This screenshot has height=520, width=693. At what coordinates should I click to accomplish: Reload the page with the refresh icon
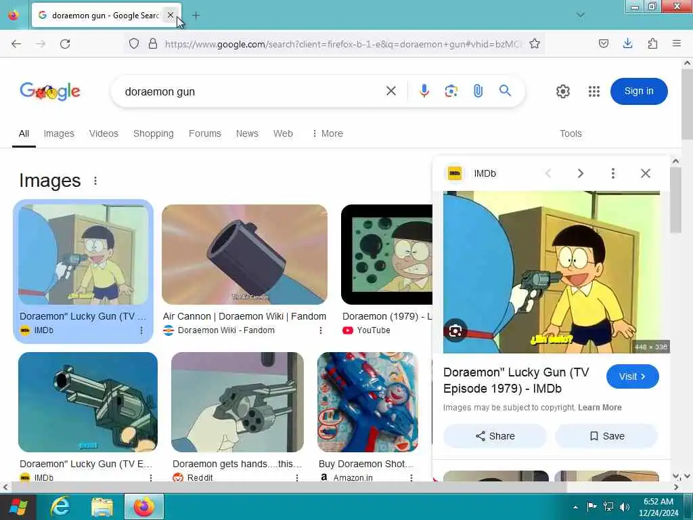[65, 44]
